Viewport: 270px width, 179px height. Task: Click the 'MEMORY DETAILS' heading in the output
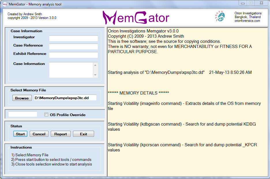(x=138, y=93)
